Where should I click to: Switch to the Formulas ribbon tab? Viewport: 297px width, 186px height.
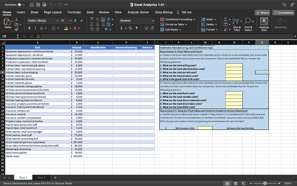(74, 12)
